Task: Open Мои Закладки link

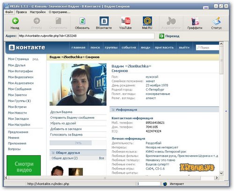Action: (x=18, y=119)
